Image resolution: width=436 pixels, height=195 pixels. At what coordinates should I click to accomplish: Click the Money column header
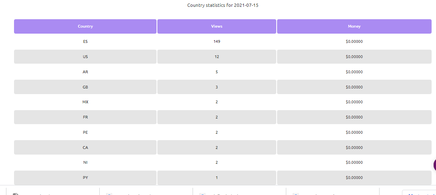click(x=354, y=26)
